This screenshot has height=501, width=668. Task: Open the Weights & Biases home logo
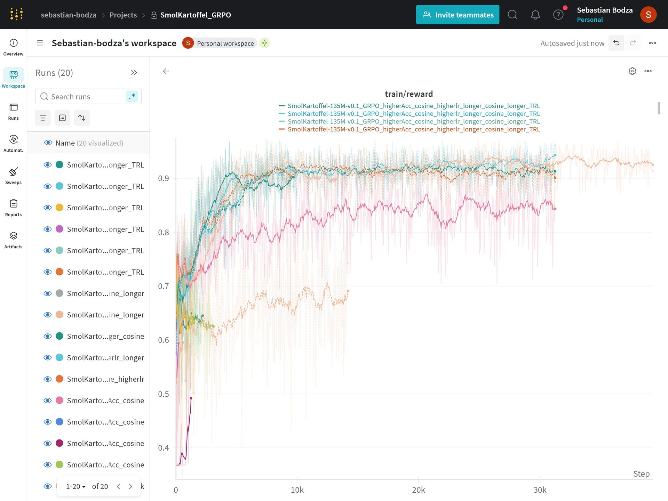[x=16, y=14]
